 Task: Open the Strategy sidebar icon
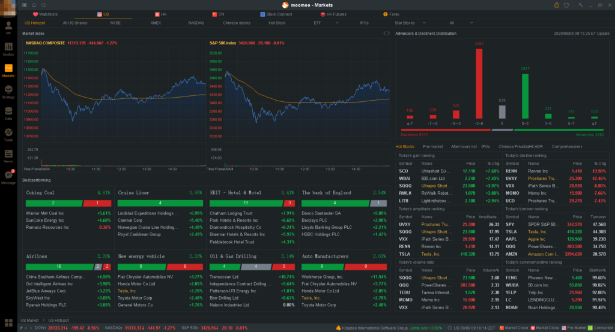8,92
